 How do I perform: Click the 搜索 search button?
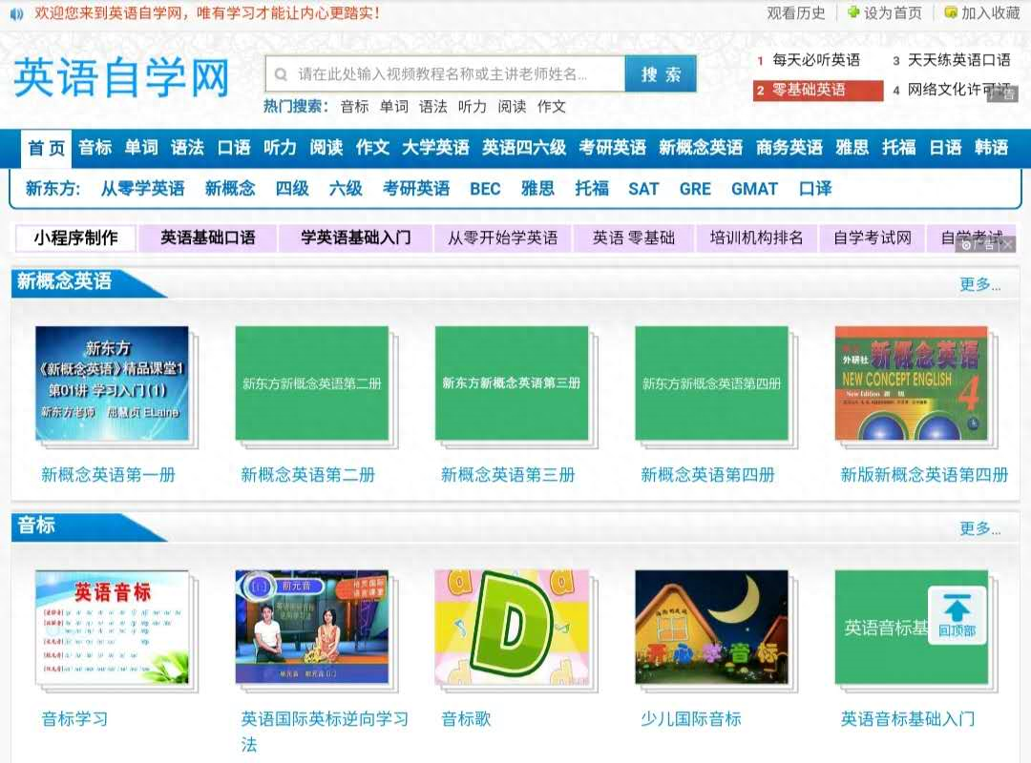point(661,74)
